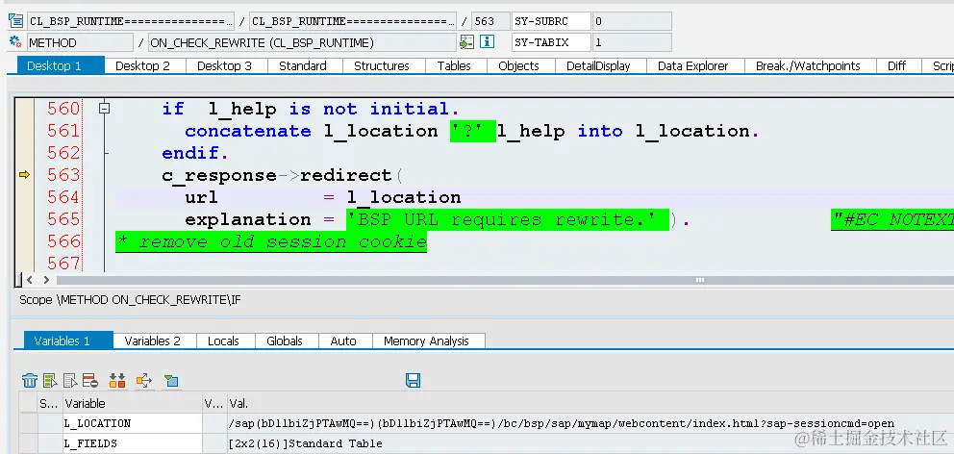Click the Scope \METHOD ON_CHECK_REWRITE\IF label
Viewport: 954px width, 454px height.
click(130, 300)
